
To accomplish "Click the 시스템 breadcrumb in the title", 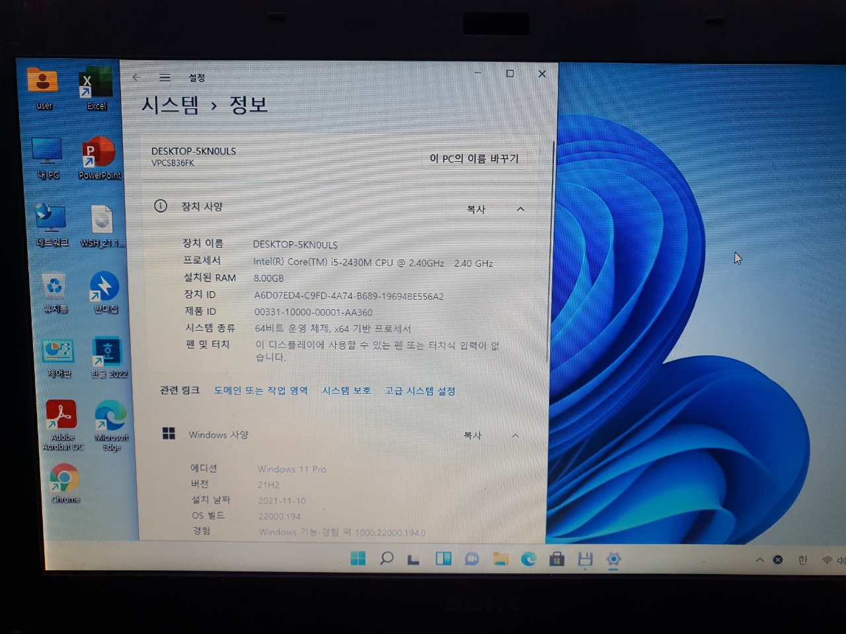I will pos(170,105).
